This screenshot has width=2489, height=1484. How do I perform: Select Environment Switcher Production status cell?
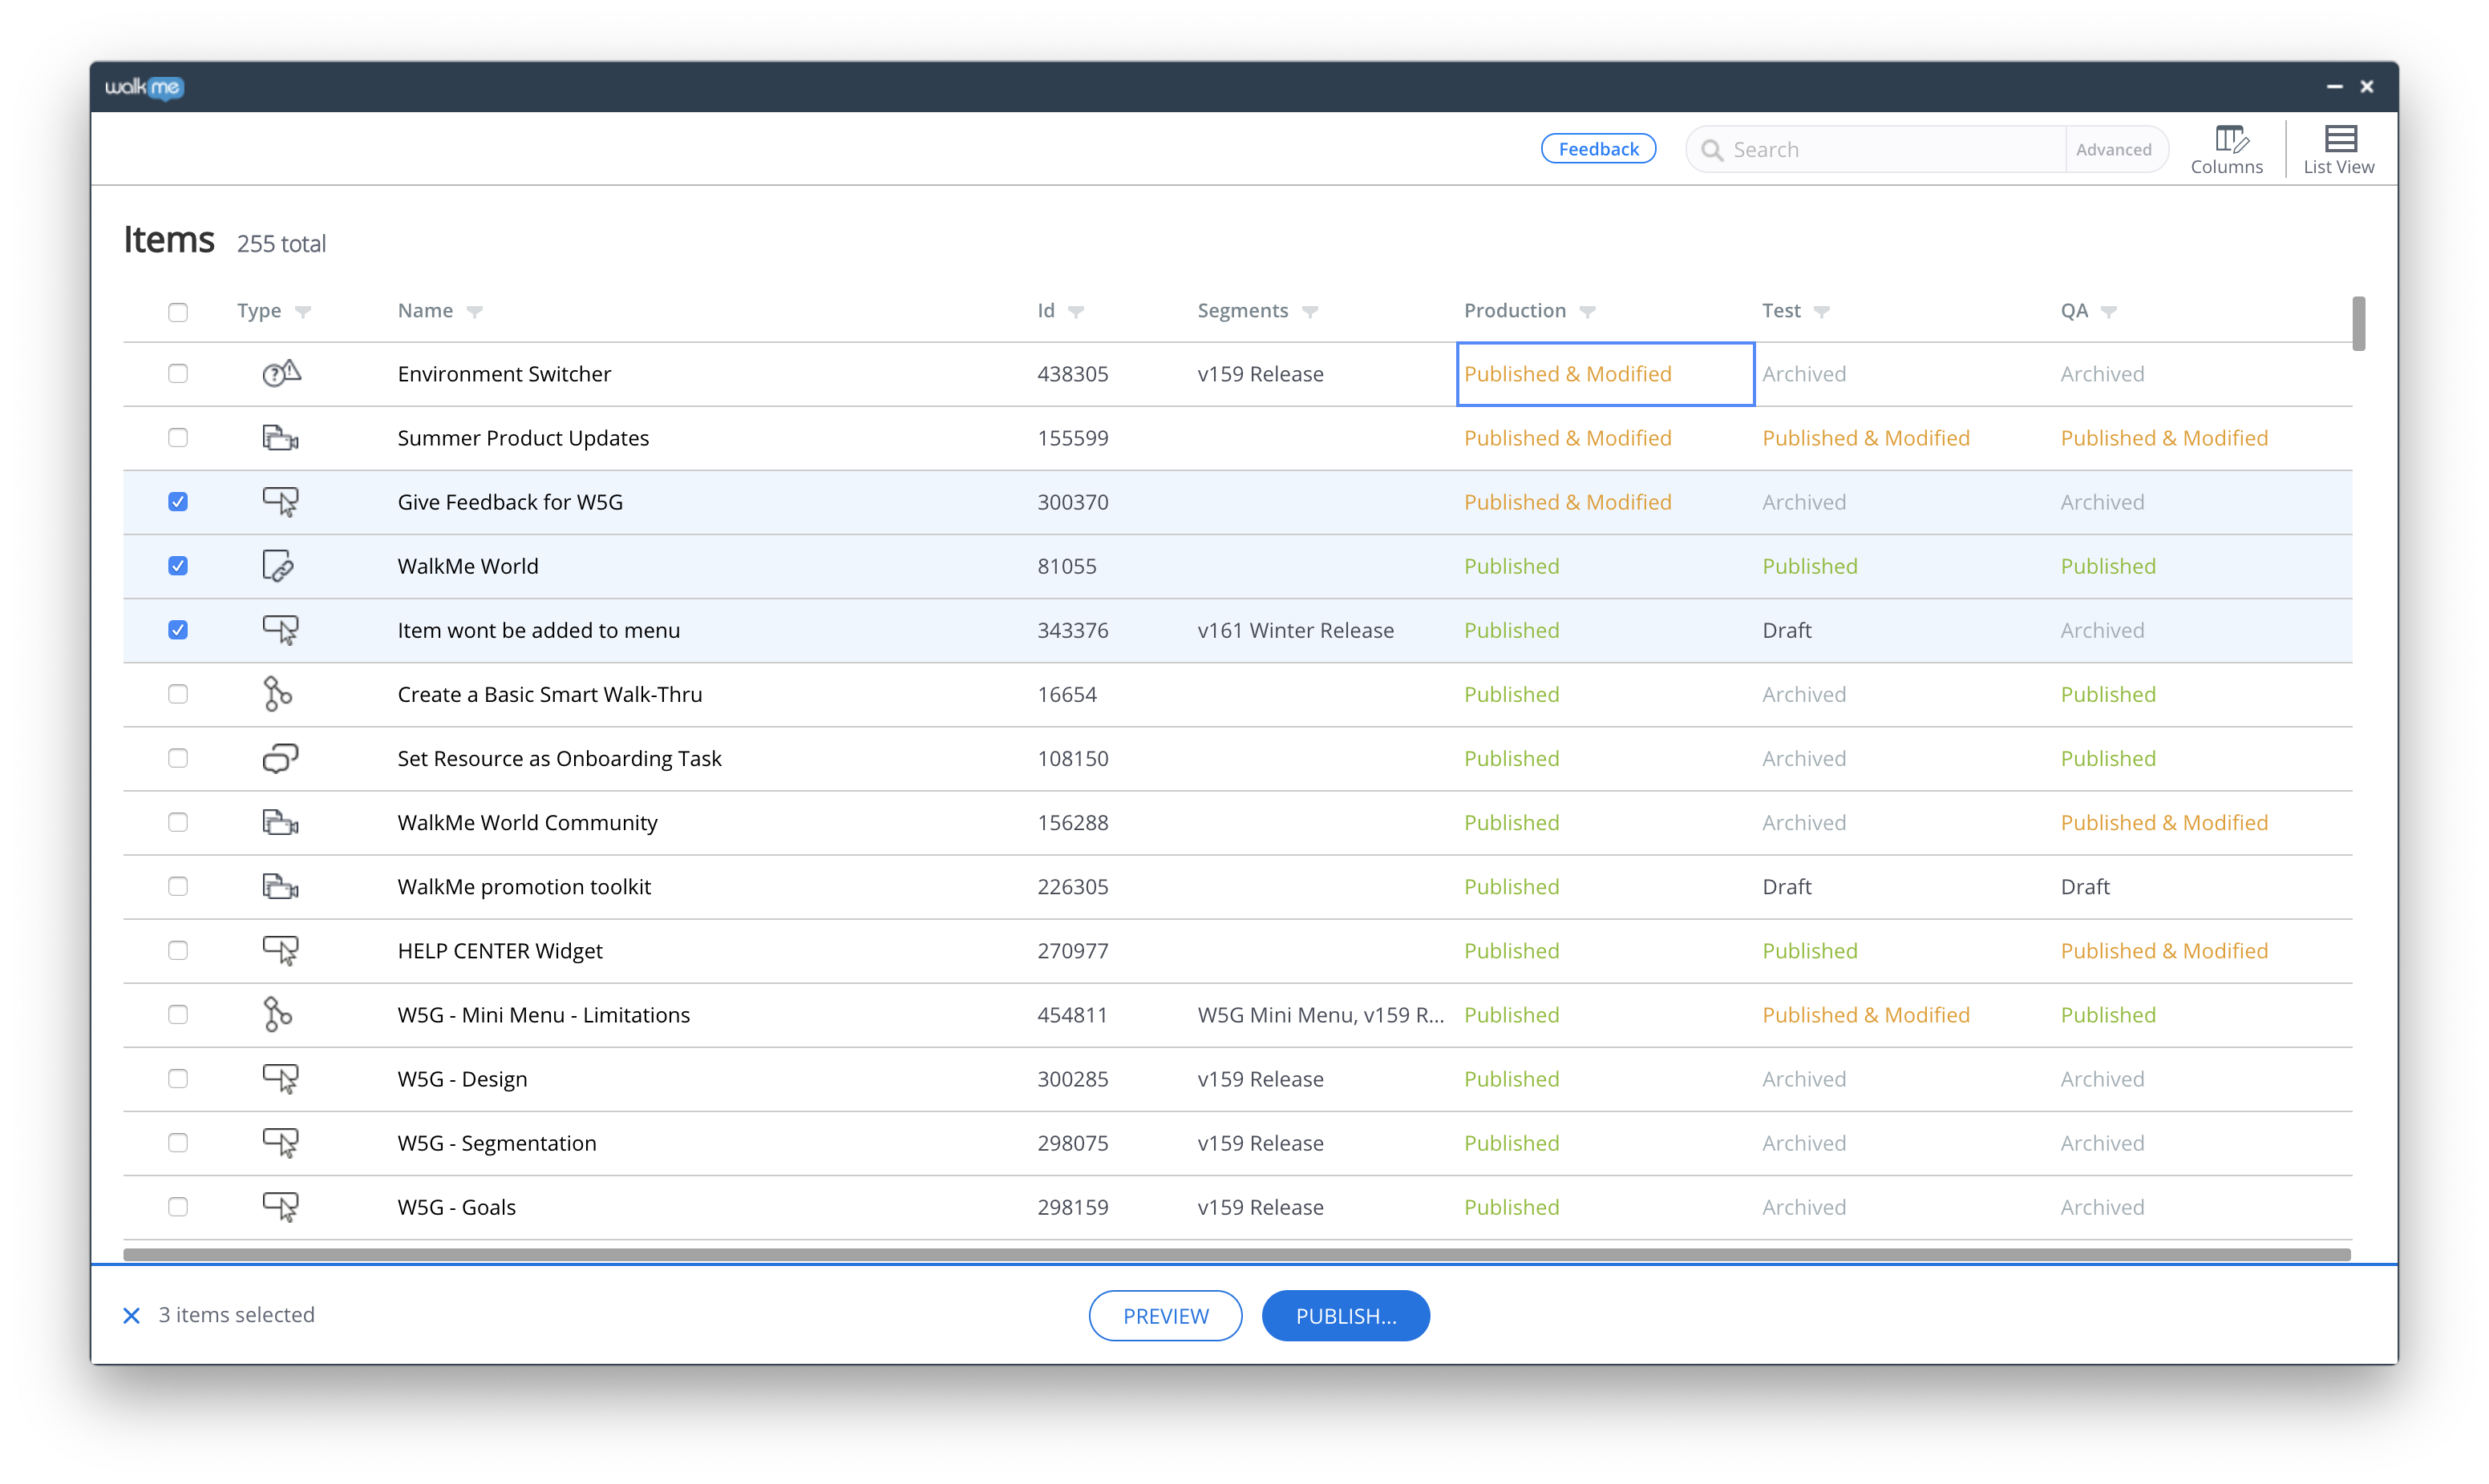tap(1605, 374)
